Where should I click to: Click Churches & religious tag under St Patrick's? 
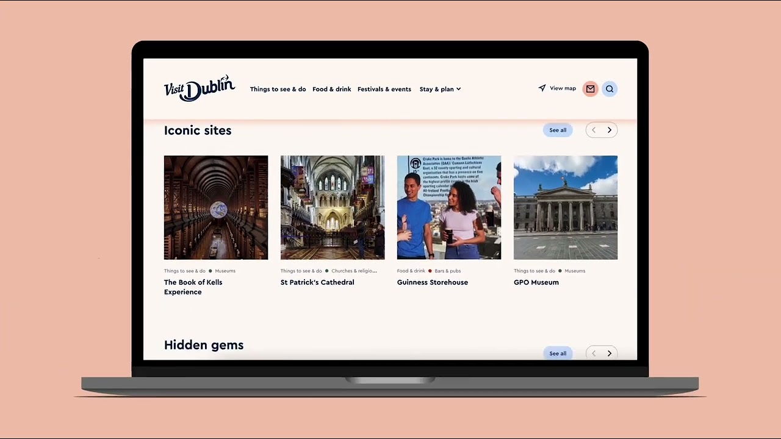[x=354, y=271]
